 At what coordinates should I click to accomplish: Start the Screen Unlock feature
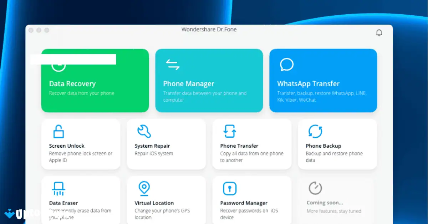point(81,144)
